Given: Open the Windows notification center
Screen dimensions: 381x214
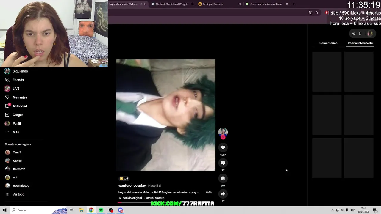Looking at the screenshot, I should pyautogui.click(x=375, y=210).
